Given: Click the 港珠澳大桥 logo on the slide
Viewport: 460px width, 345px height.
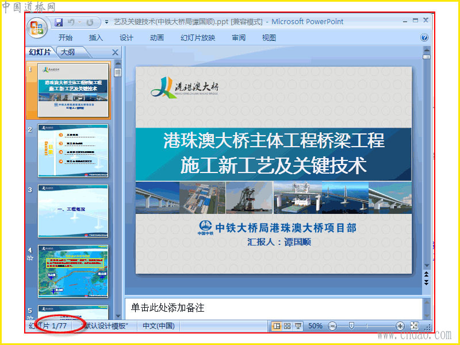Looking at the screenshot, I should [x=185, y=87].
